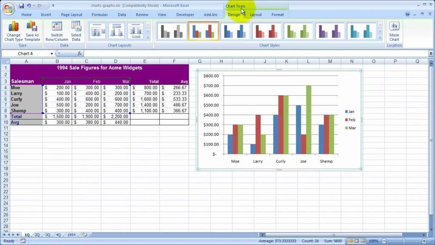Switch to the Format chart tools tab
Viewport: 435px width, 245px height.
[x=277, y=15]
